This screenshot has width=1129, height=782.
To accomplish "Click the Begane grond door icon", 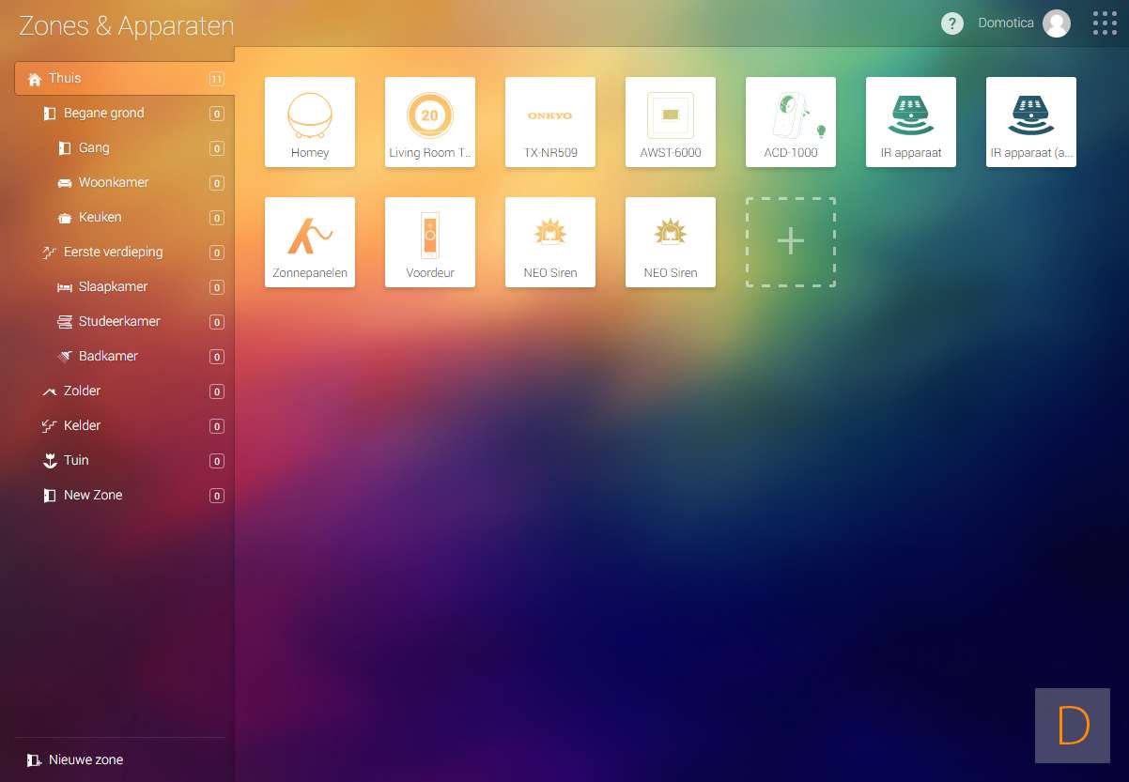I will [x=50, y=114].
